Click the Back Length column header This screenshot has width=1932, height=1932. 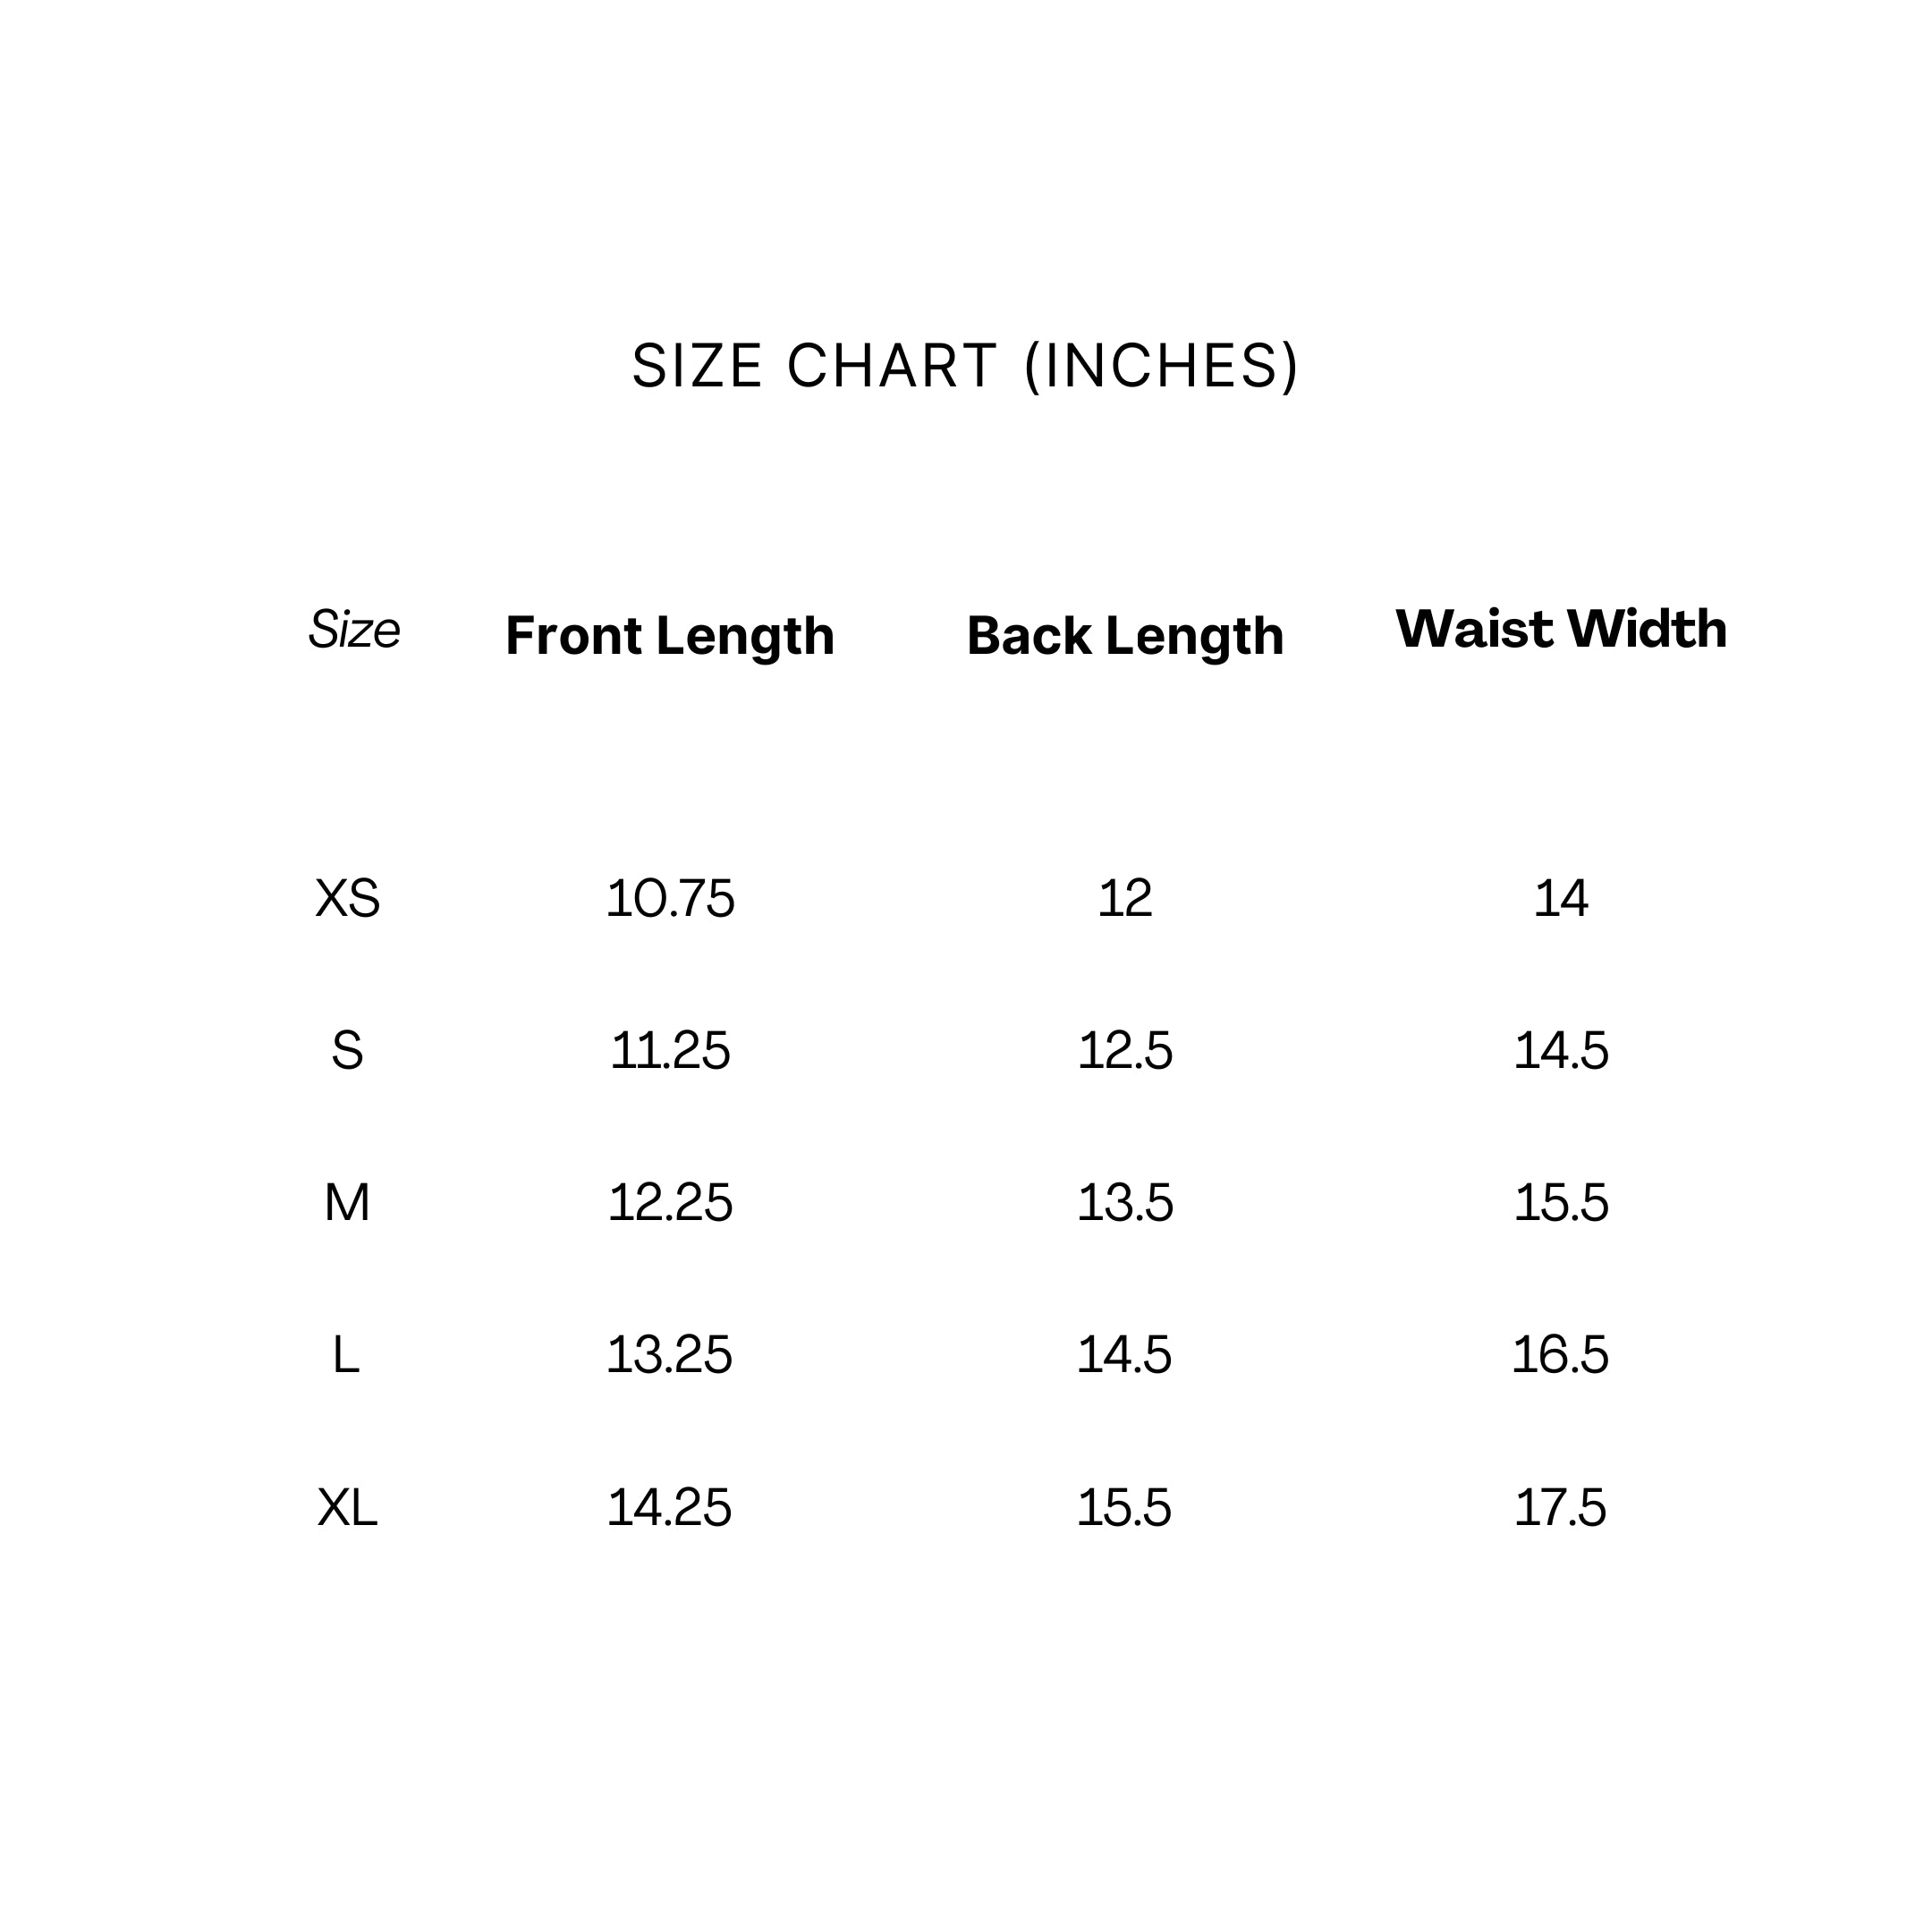pos(1125,636)
